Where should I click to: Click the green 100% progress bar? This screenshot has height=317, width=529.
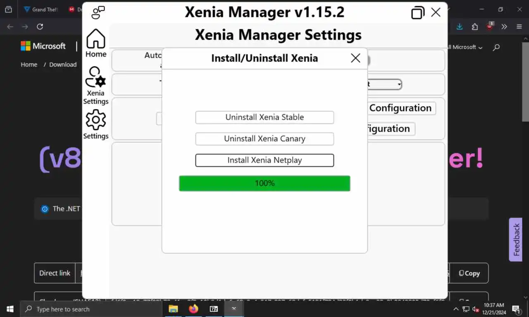point(264,183)
